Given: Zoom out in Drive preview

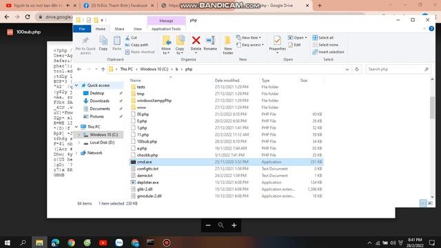Looking at the screenshot, I should pos(208,225).
